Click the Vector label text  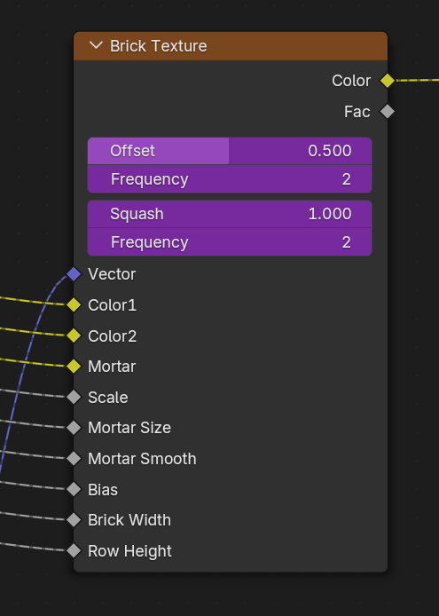pyautogui.click(x=112, y=274)
